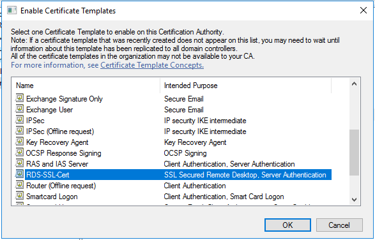Image resolution: width=375 pixels, height=240 pixels.
Task: Click the vertical scrollbar thumb
Action: coord(354,153)
